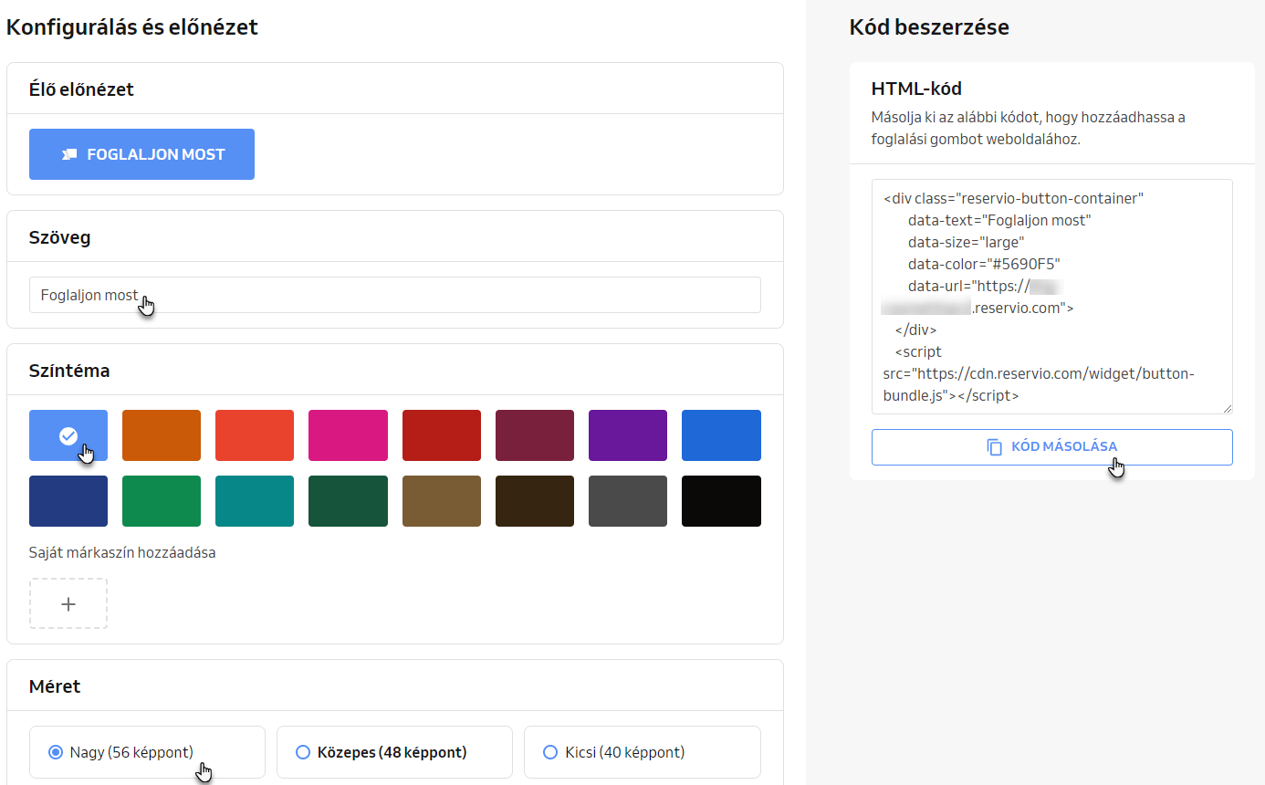Click the Konfigurálás és előnézet heading
The height and width of the screenshot is (785, 1265).
coord(132,27)
